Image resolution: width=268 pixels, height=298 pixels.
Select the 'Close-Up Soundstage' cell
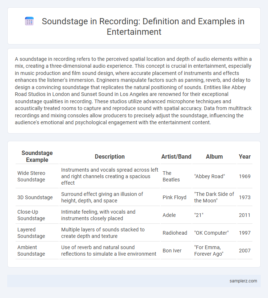(37, 215)
